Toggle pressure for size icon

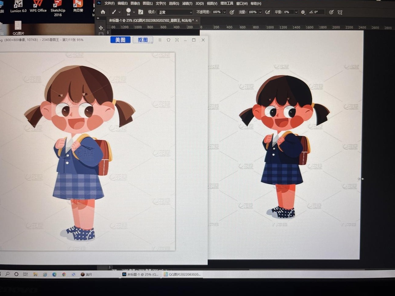[331, 12]
